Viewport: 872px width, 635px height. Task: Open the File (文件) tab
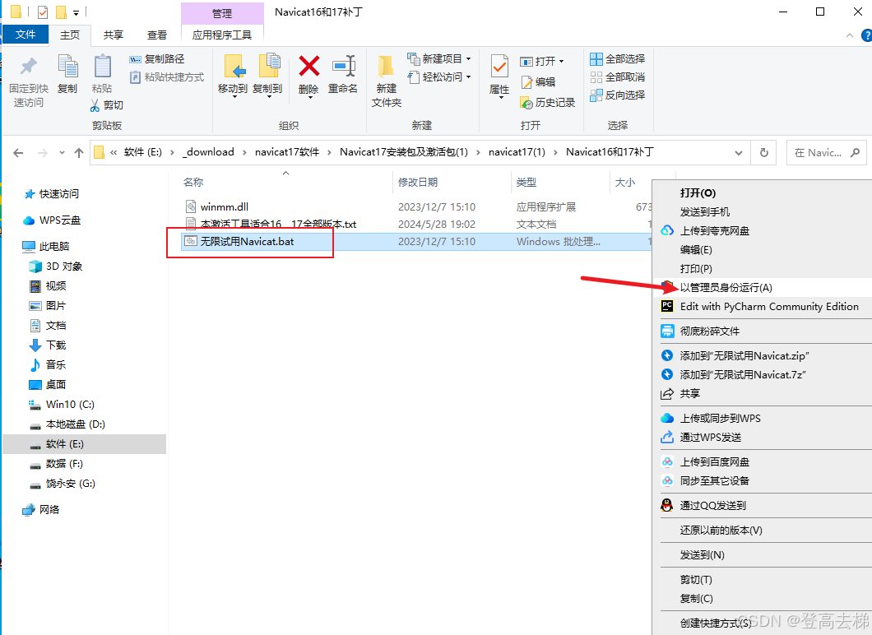click(26, 35)
